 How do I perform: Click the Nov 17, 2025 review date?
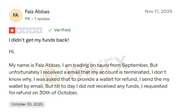coord(158,11)
